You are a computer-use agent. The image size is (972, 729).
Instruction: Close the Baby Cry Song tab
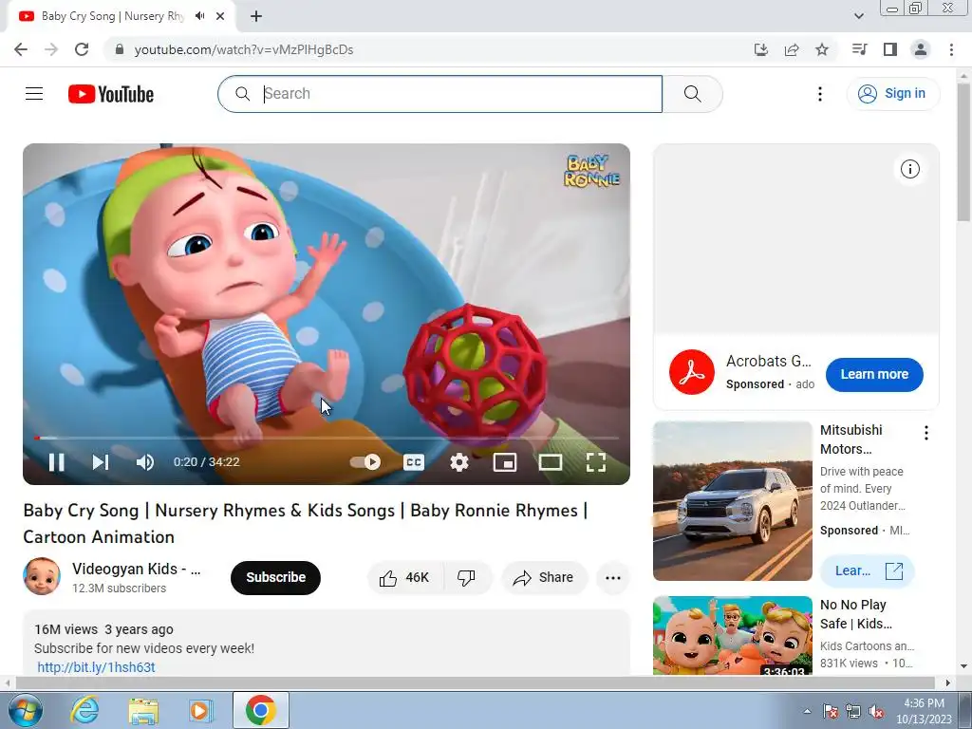click(x=220, y=16)
